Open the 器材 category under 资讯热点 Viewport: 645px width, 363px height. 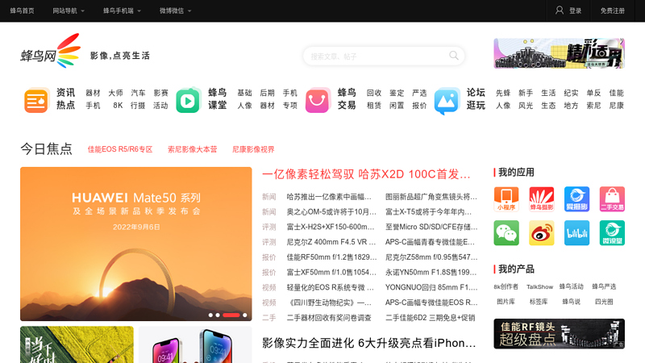click(93, 93)
